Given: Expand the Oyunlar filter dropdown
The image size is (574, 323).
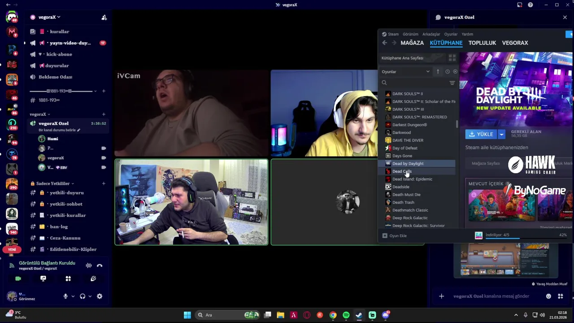Looking at the screenshot, I should (405, 72).
